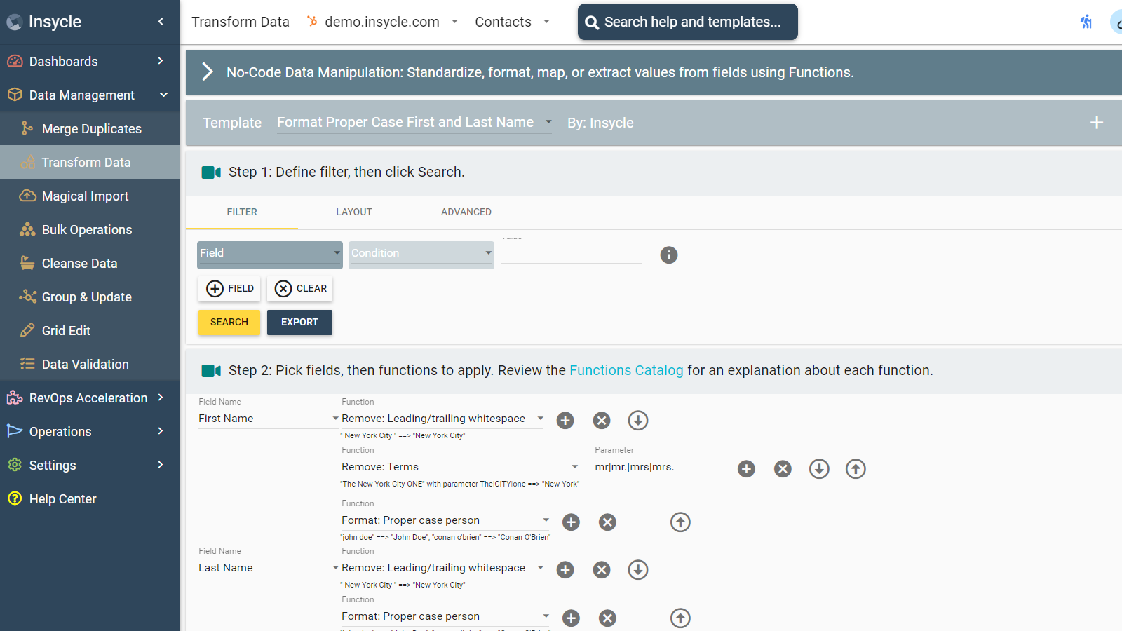Open Merge Duplicates from the sidebar icon
Screen dimensions: 1122x631
(27, 128)
